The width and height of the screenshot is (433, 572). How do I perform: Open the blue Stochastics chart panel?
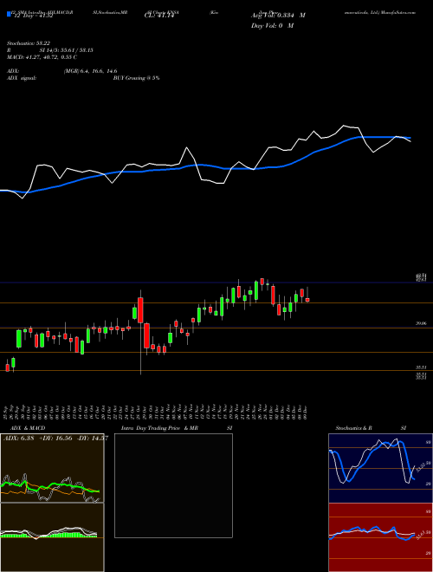[380, 468]
